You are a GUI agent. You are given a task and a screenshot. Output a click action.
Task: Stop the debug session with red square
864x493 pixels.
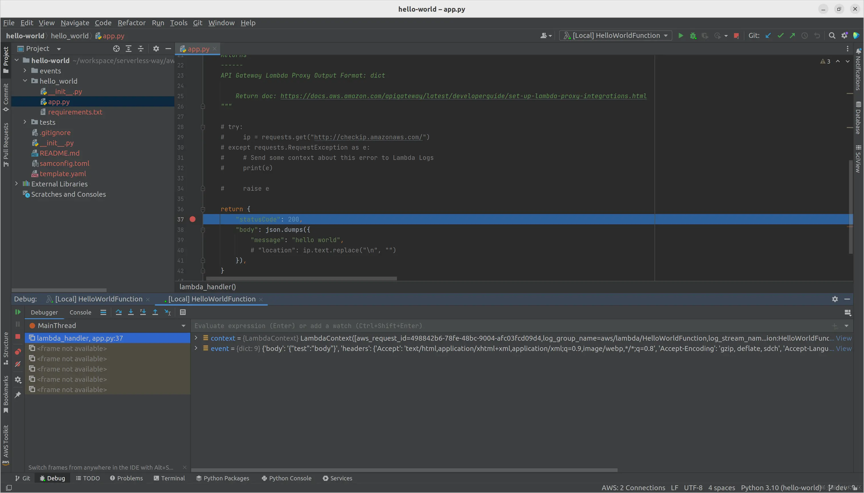click(x=18, y=336)
